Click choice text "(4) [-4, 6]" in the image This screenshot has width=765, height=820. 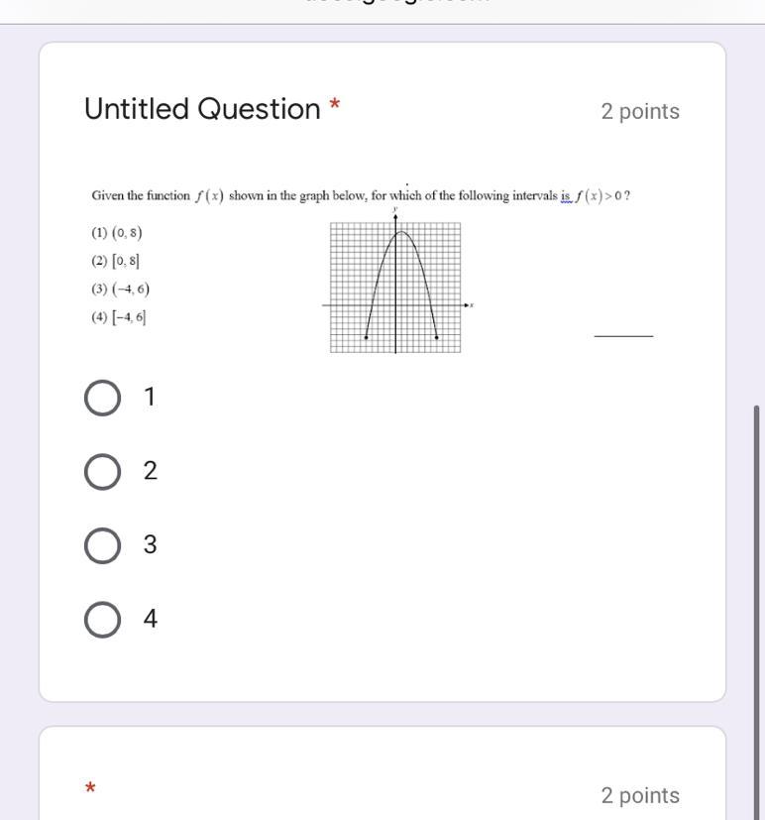[119, 317]
